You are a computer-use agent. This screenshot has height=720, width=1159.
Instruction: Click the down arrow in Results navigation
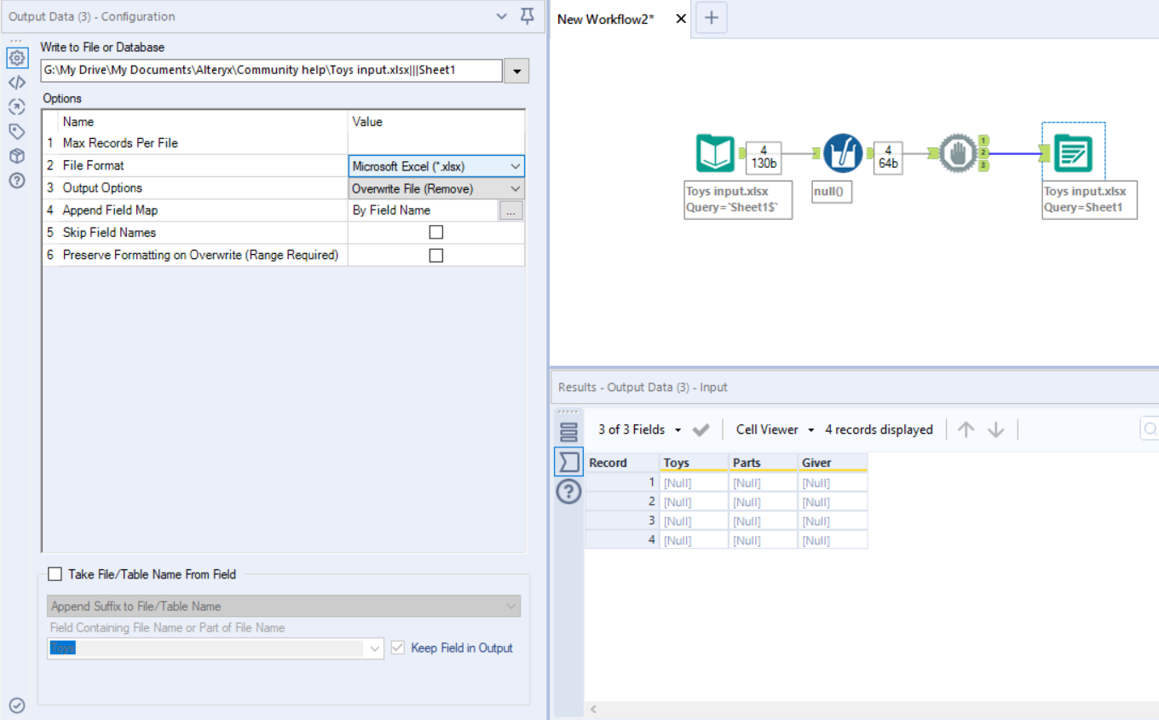pyautogui.click(x=995, y=429)
